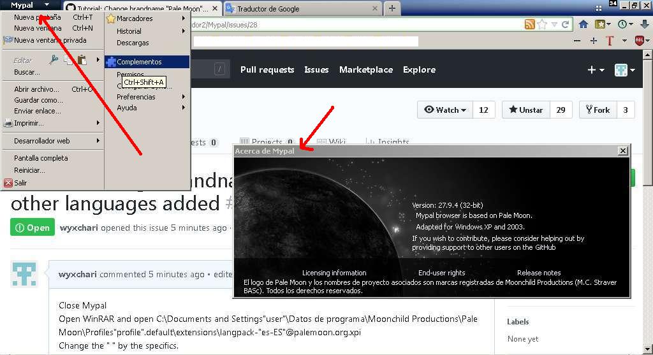Bookmark this page with the star icon
Image resolution: width=653 pixels, height=355 pixels.
[542, 25]
